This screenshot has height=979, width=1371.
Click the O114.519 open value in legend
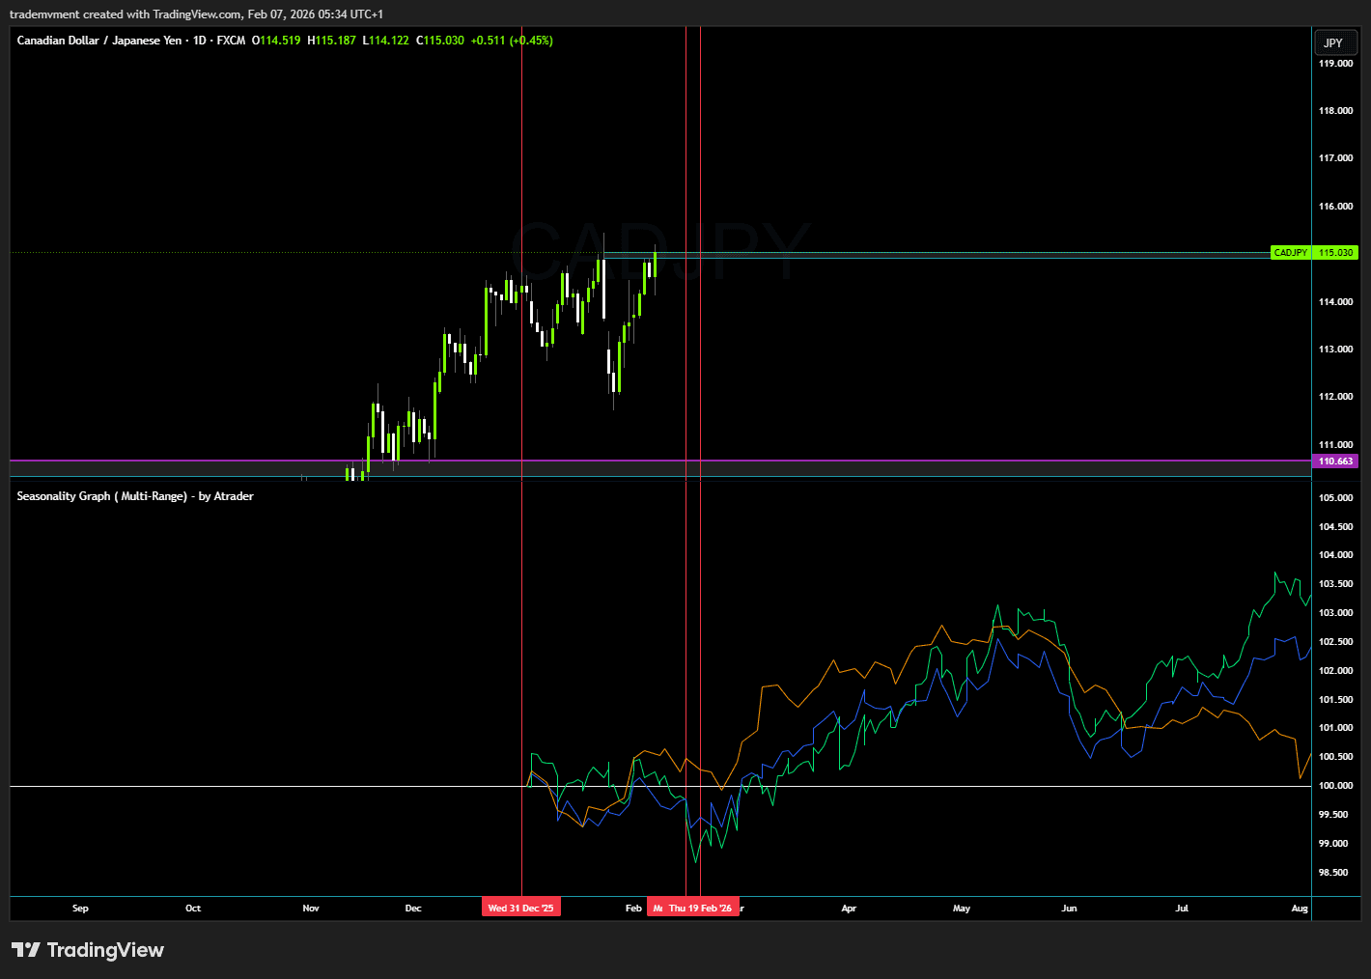[x=276, y=41]
